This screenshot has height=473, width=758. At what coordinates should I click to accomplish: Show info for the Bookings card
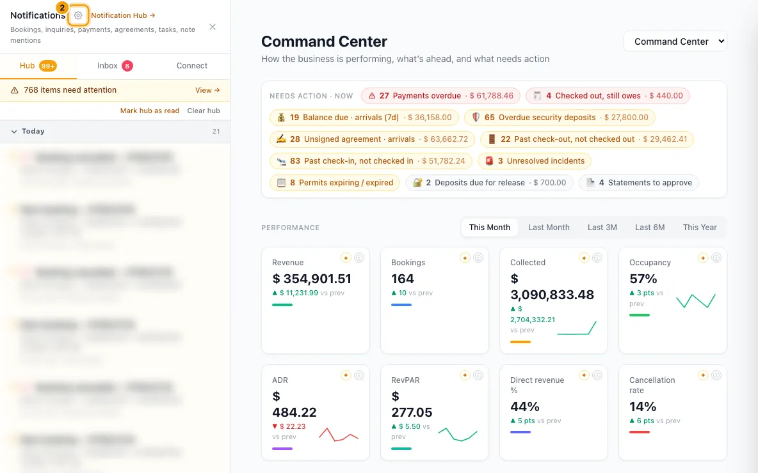pos(478,258)
